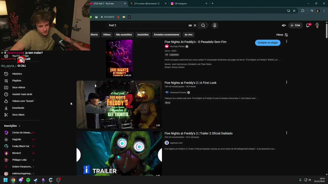This screenshot has width=328, height=184.
Task: Open the Chrome extensions puzzle icon
Action: tap(303, 11)
